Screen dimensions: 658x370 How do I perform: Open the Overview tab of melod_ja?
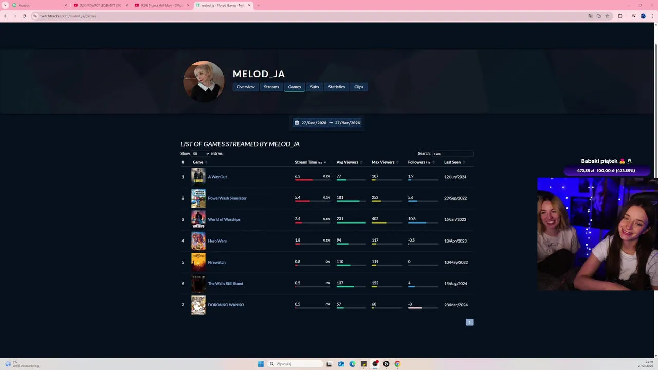[246, 87]
